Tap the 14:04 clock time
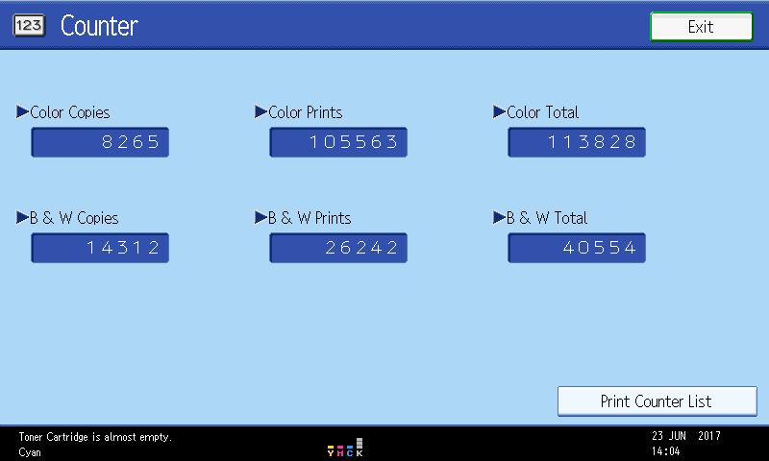769x461 pixels. (665, 450)
